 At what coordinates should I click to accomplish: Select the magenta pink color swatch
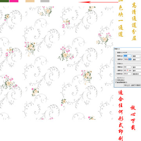click(14, 1)
